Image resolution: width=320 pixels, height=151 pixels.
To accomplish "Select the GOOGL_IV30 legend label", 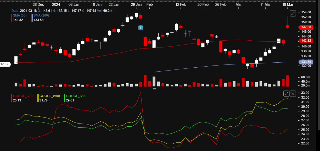I will click(23, 96).
